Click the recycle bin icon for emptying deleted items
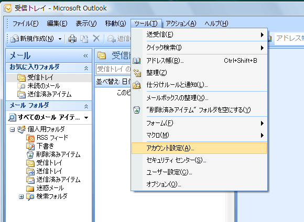Viewport: 304px width, 222px height. 136,110
